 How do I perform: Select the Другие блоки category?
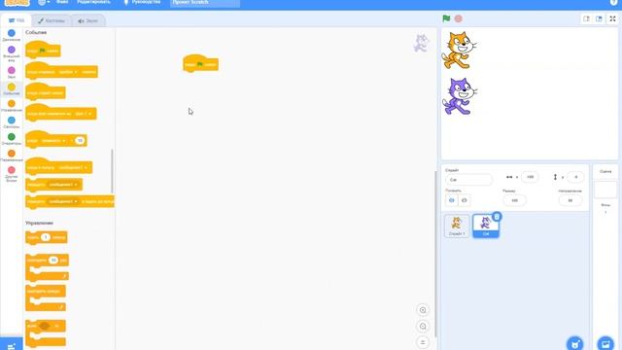12,174
